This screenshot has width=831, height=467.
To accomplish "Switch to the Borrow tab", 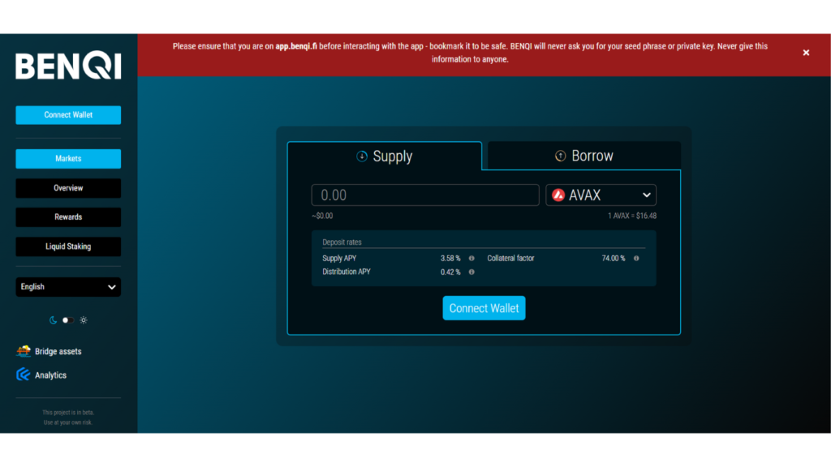I will pos(583,156).
